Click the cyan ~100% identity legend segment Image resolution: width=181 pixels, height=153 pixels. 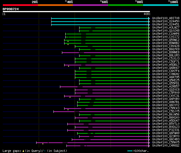pos(161,5)
